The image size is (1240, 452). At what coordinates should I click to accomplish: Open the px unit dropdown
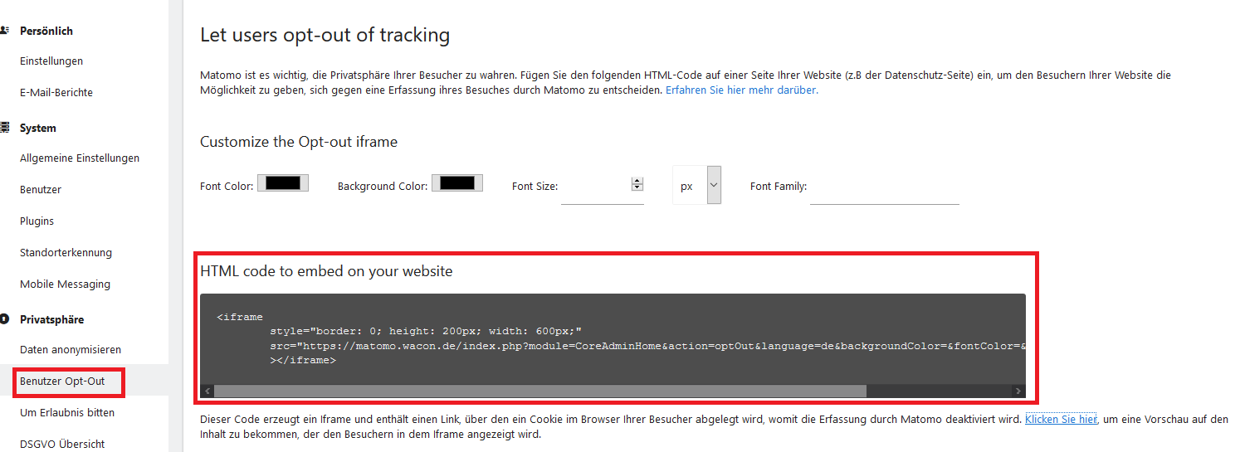[x=696, y=186]
